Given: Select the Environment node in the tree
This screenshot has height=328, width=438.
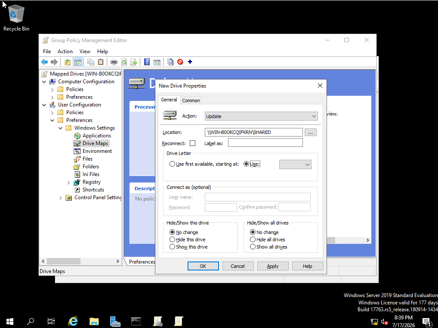Looking at the screenshot, I should click(x=97, y=151).
